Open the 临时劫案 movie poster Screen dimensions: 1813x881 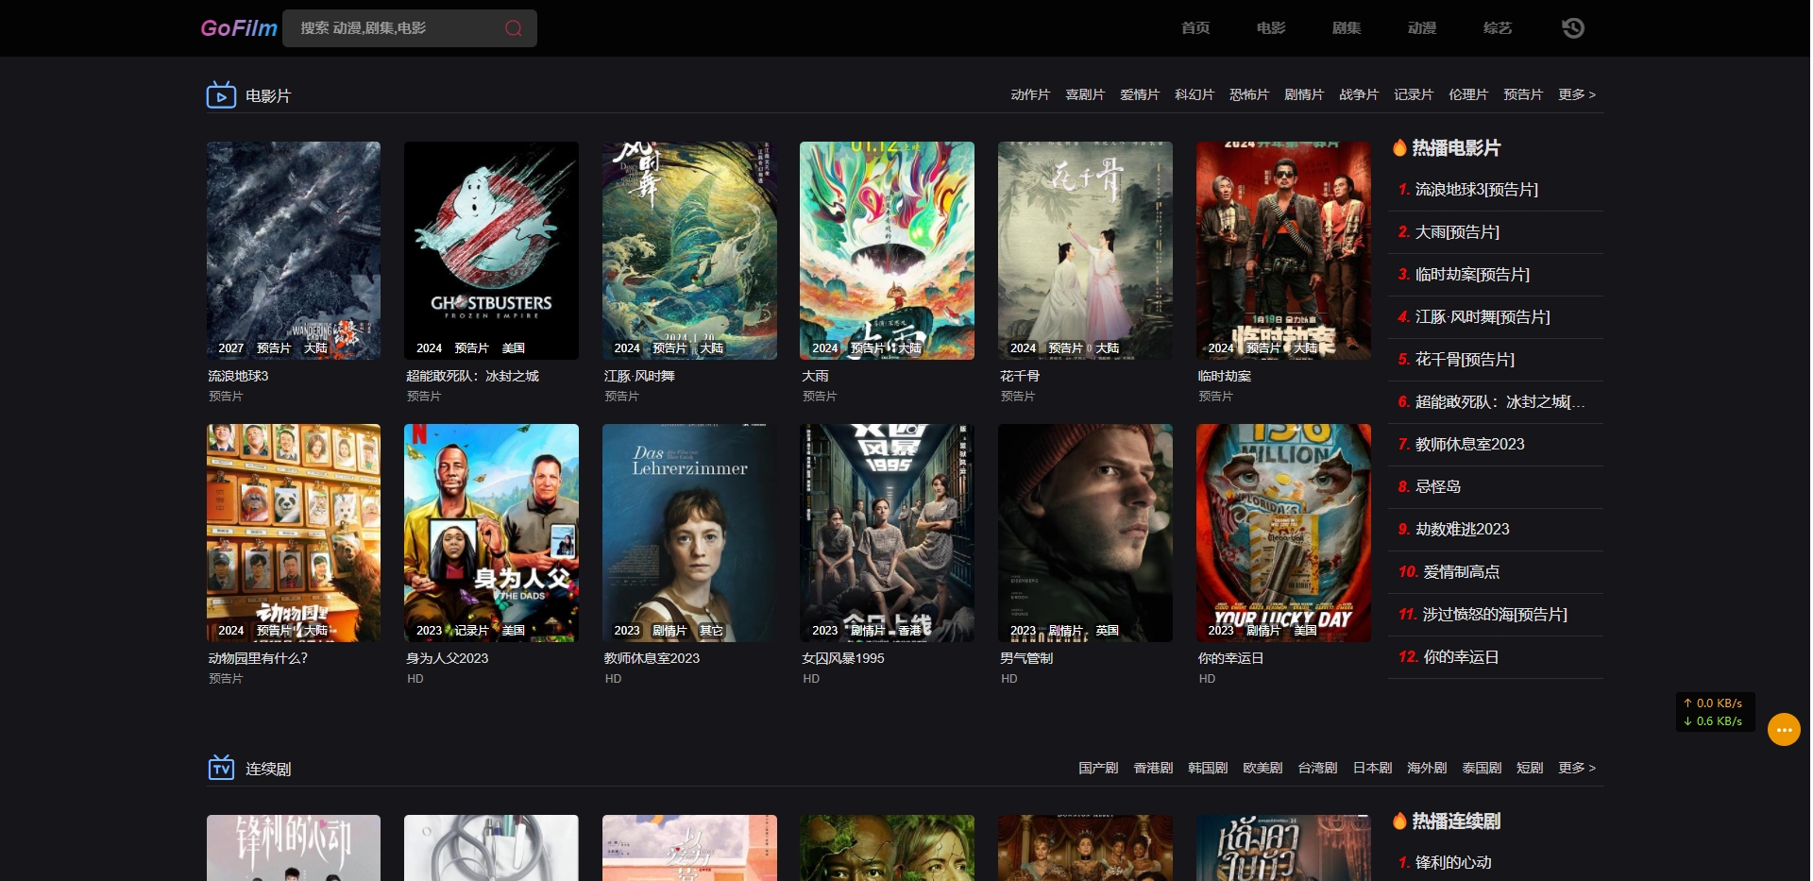[x=1283, y=250]
